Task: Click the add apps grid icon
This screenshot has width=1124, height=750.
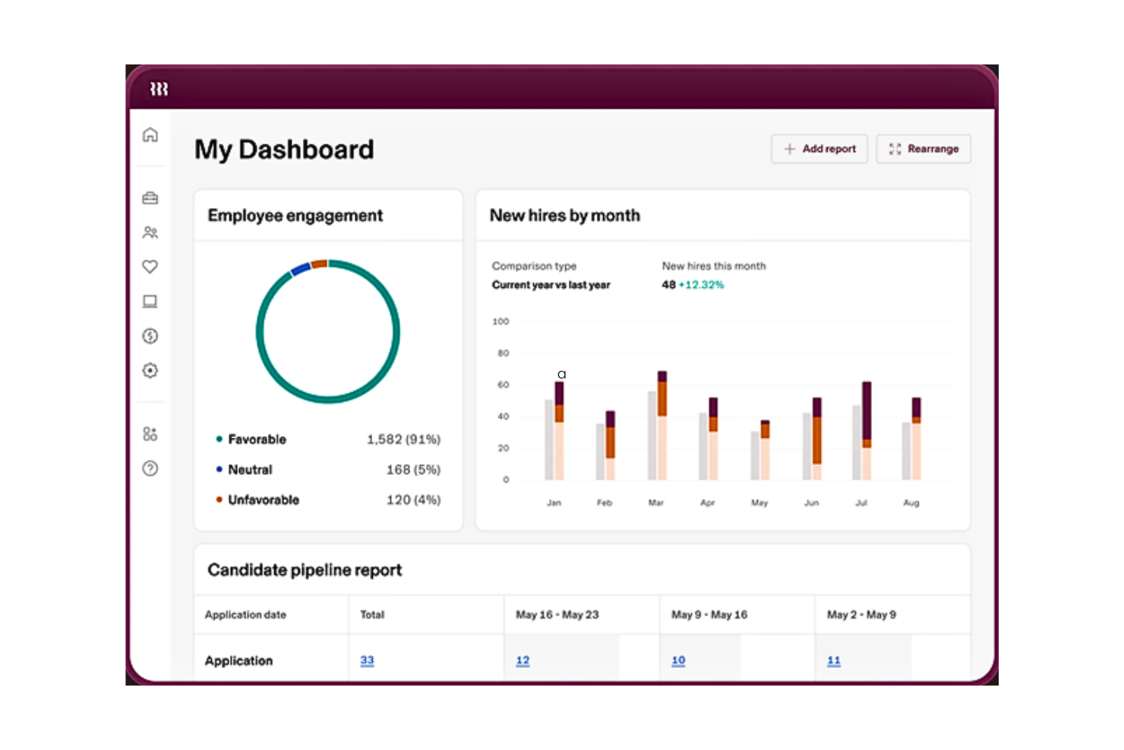Action: (150, 434)
